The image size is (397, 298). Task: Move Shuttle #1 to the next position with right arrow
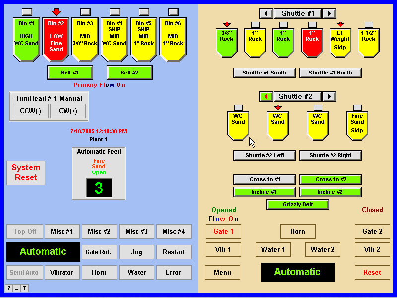coord(329,13)
